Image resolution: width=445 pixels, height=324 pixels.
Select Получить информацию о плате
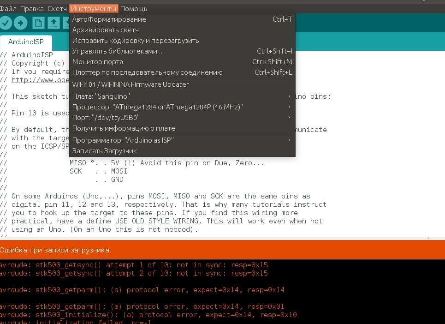[182, 128]
